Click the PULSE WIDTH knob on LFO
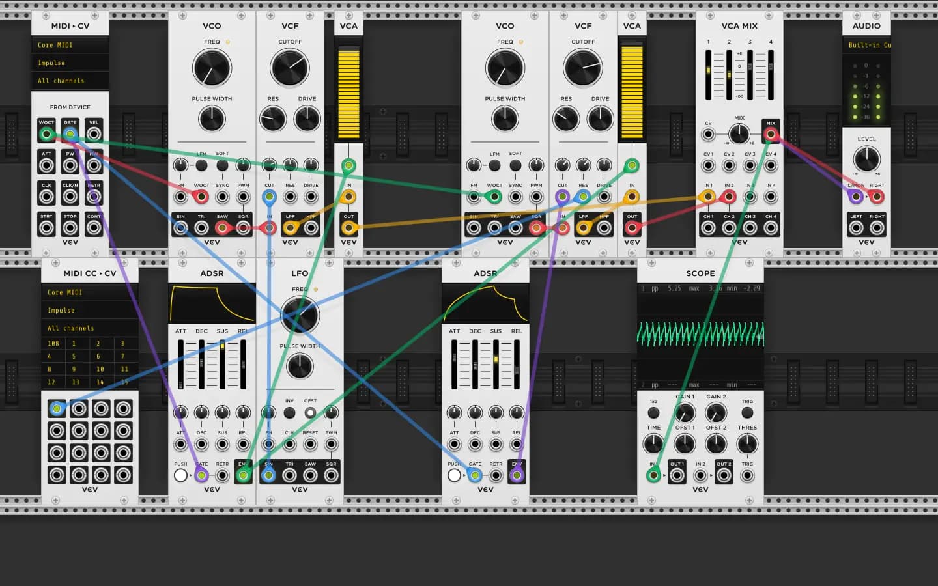 [x=300, y=366]
